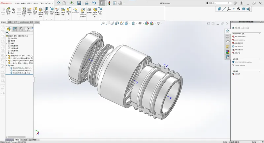The image size is (264, 143).
Task: Click Center of Mass icon
Action: pos(239,9)
